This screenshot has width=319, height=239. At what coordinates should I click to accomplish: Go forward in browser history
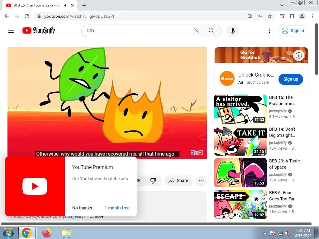click(17, 16)
